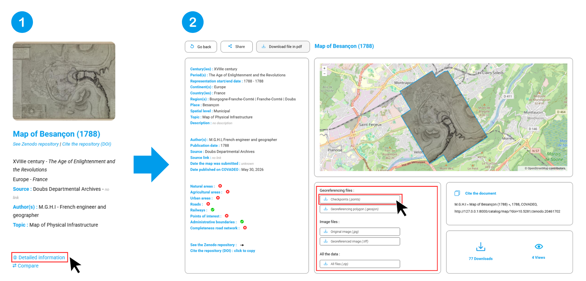586x281 pixels.
Task: Click the download icon inside Checkpoints button
Action: click(x=326, y=199)
